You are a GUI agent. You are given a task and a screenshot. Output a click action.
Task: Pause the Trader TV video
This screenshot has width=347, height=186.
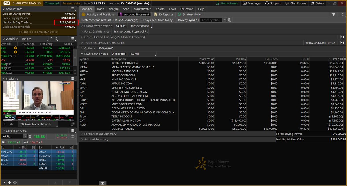[x=5, y=124]
